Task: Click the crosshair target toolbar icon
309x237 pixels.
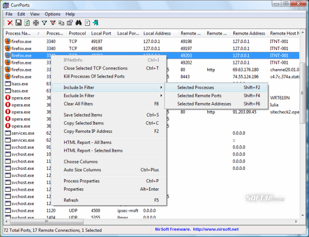Action: 36,23
